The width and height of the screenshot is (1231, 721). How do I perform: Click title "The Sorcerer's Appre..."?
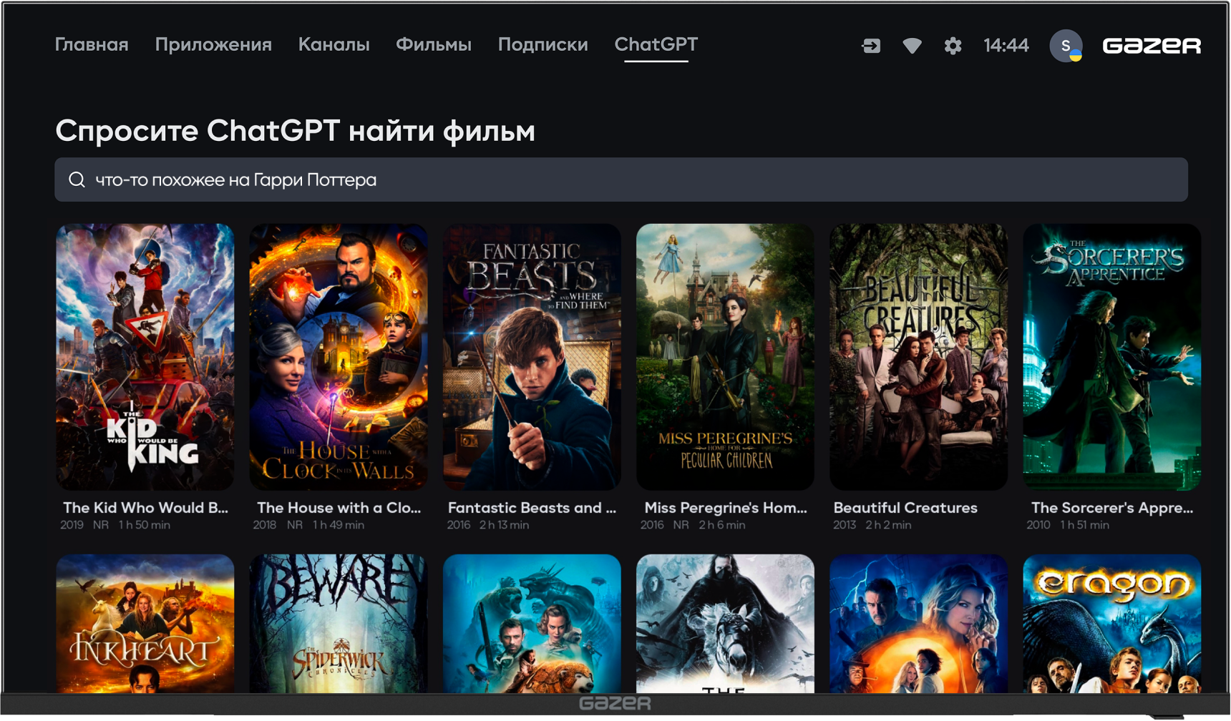tap(1111, 508)
